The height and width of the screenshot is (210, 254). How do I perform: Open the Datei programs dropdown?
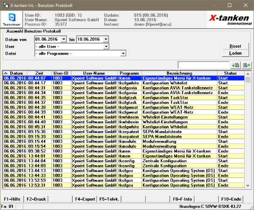[x=123, y=53]
